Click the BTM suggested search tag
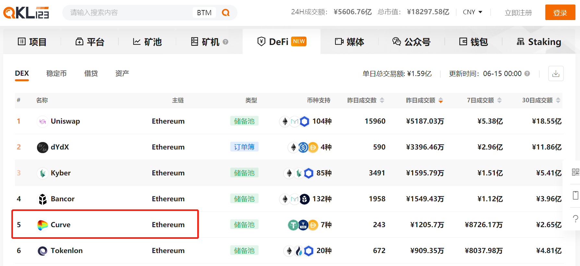Image resolution: width=580 pixels, height=266 pixels. 204,13
